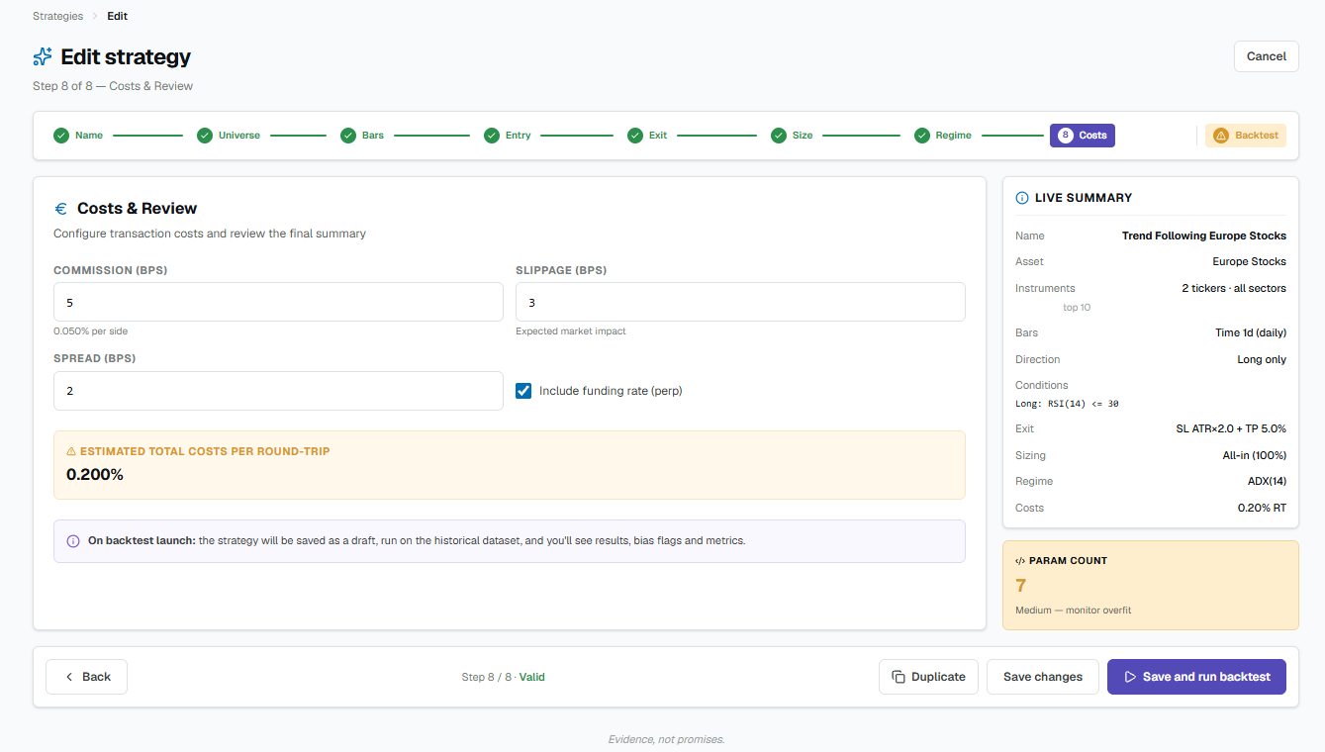Click the sparkle icon beside Edit strategy
The image size is (1325, 752).
(x=43, y=56)
